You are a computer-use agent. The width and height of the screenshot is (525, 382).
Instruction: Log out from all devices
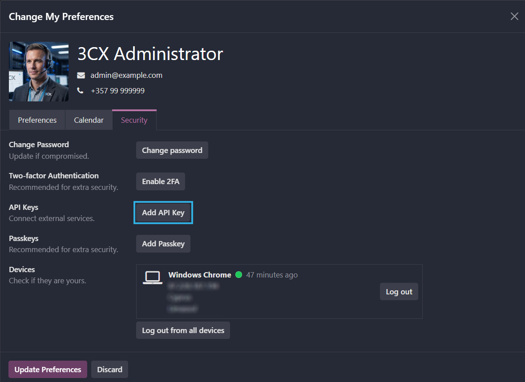tap(183, 330)
